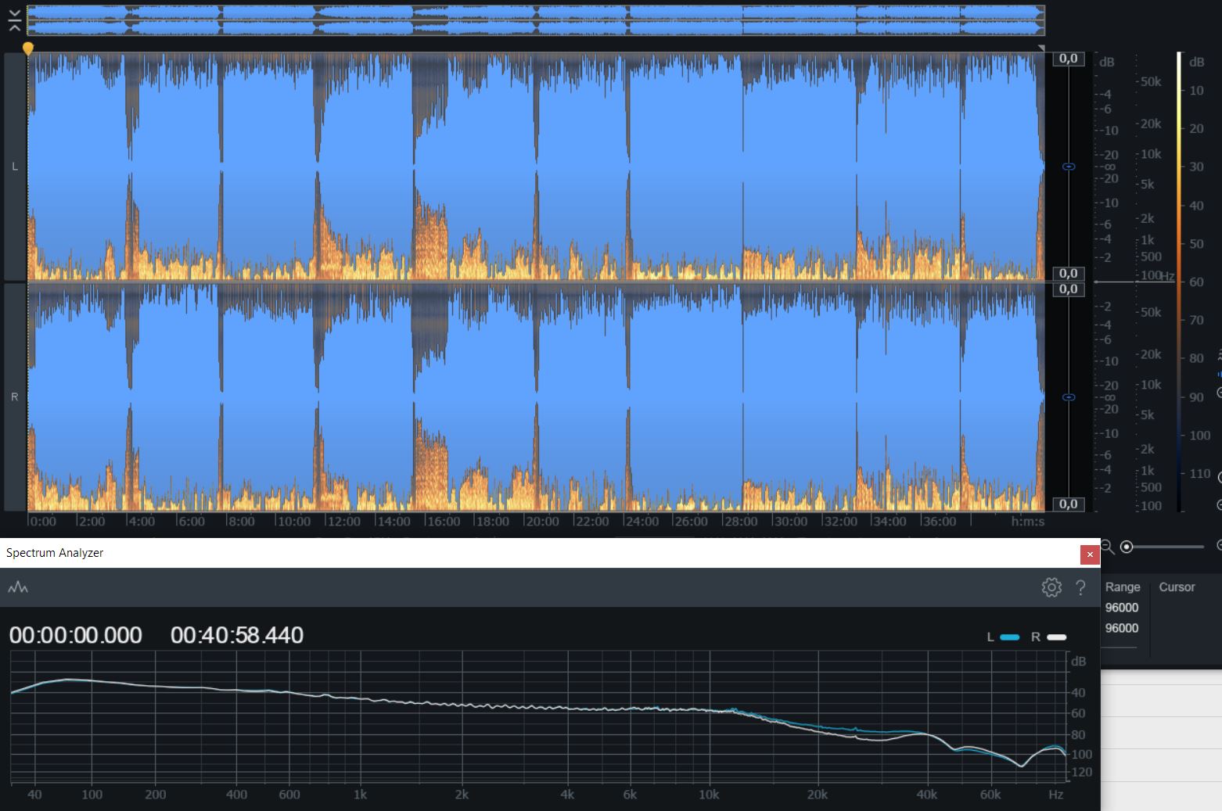
Task: Click the bottom 0,0 box of the left channel
Action: coord(1069,273)
